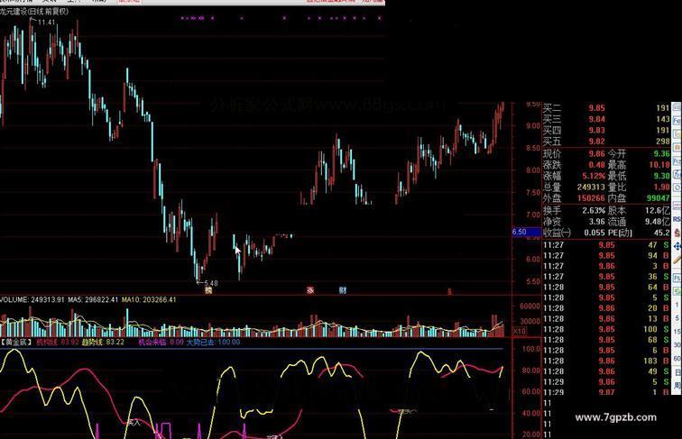Click the 11.41 high price label
682x439 pixels.
(47, 23)
